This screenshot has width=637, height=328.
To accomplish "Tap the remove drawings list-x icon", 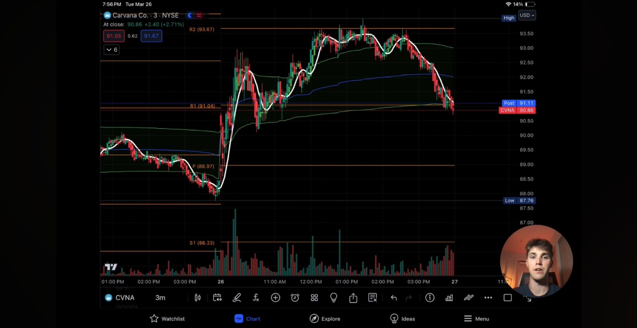I will [x=373, y=297].
